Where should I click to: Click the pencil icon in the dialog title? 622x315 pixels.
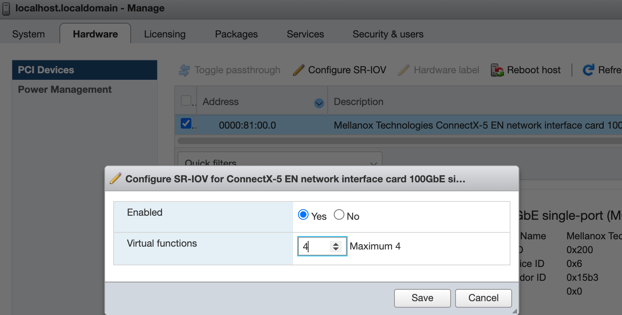[115, 178]
